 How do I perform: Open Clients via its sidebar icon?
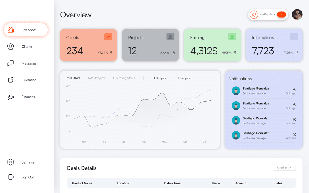click(11, 47)
